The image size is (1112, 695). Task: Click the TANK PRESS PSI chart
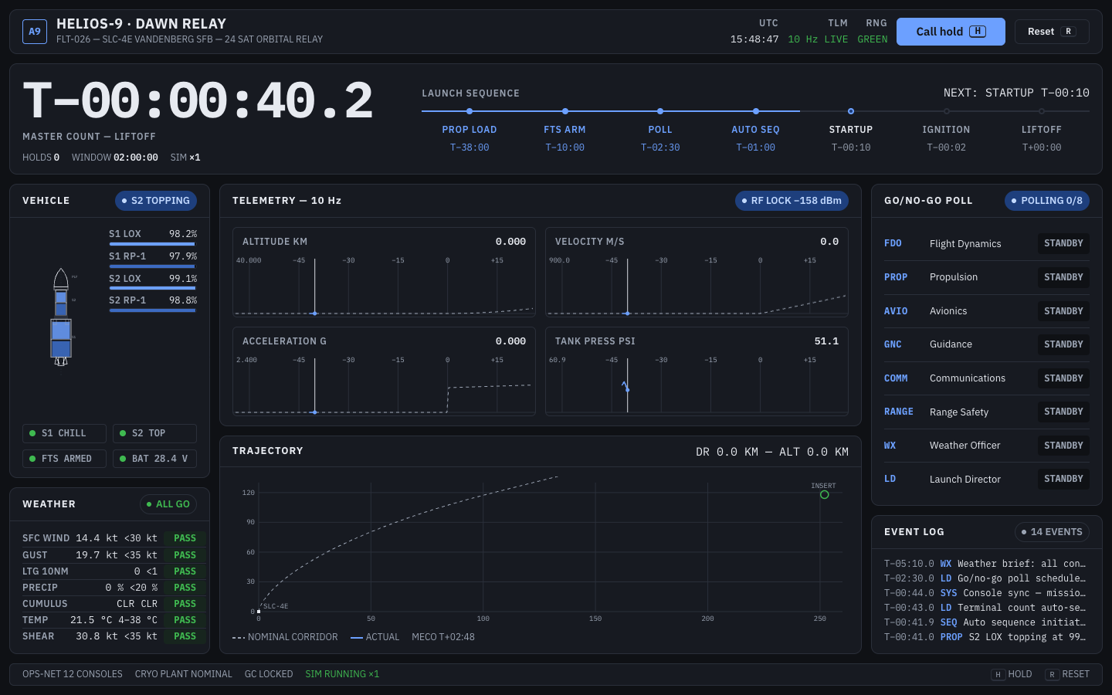(x=697, y=371)
